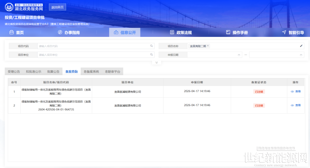Collapse the search filter panel chevron
This screenshot has height=168, width=310.
point(156,62)
